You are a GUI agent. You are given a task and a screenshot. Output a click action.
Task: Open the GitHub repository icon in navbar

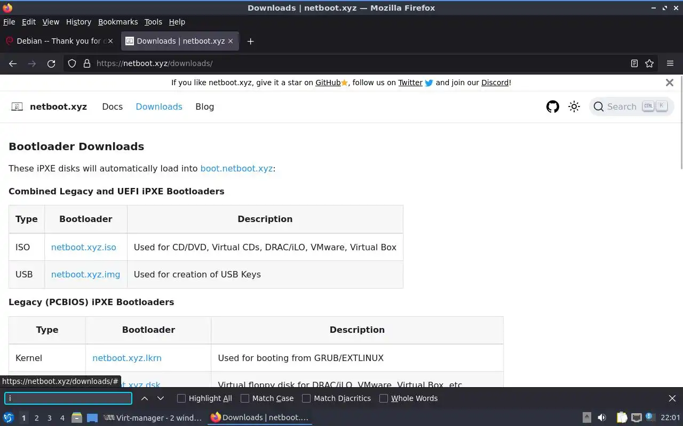coord(553,106)
